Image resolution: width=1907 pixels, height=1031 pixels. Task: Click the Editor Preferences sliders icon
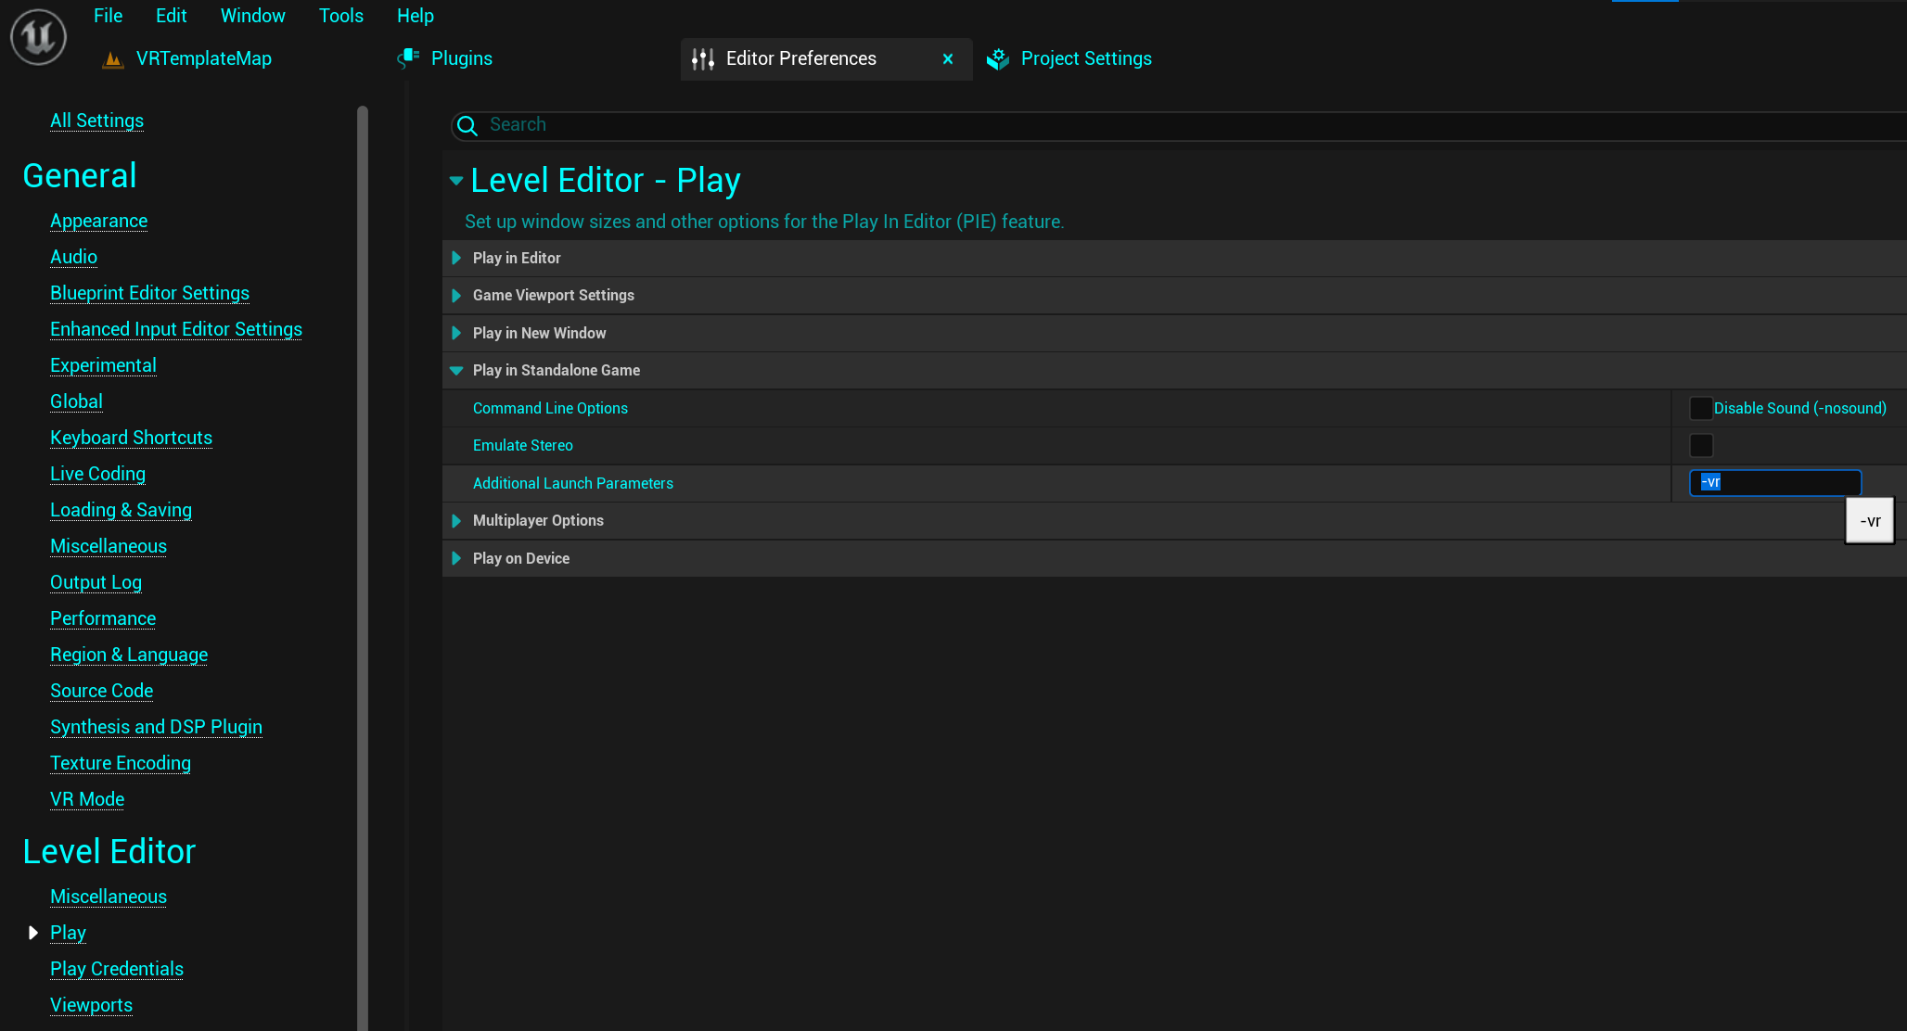pyautogui.click(x=703, y=58)
